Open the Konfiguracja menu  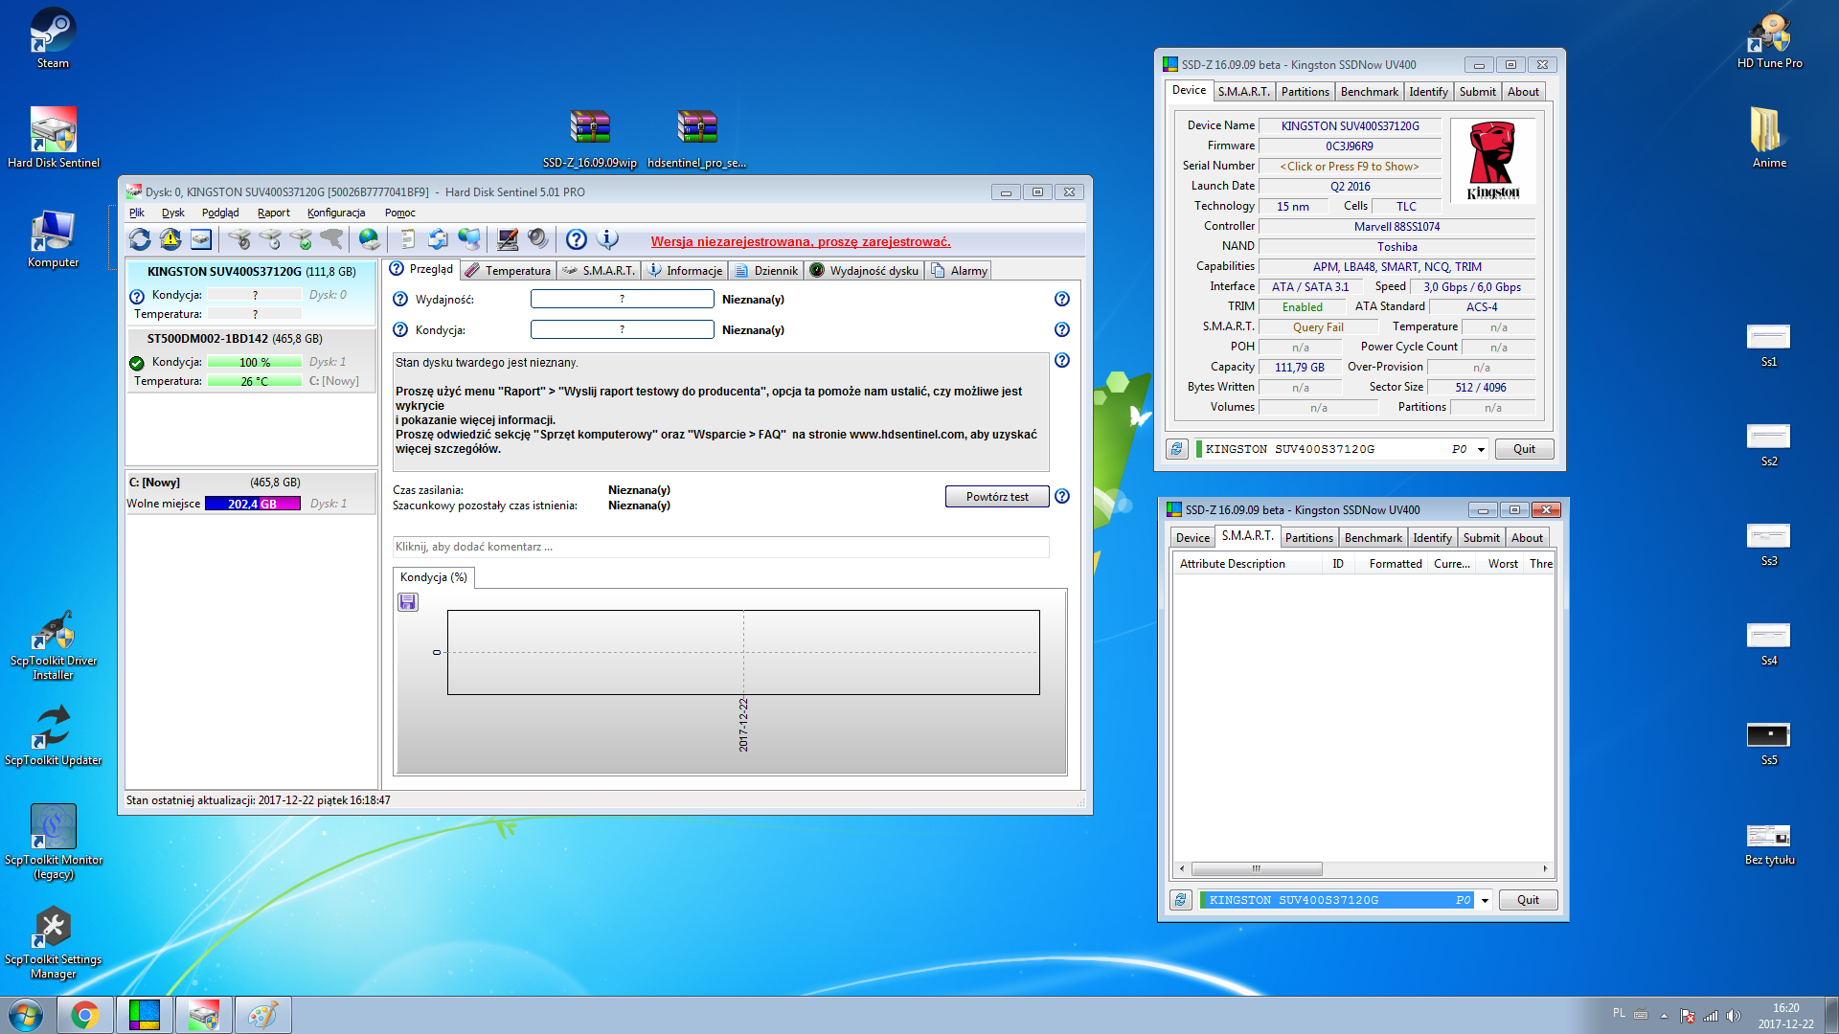tap(336, 213)
